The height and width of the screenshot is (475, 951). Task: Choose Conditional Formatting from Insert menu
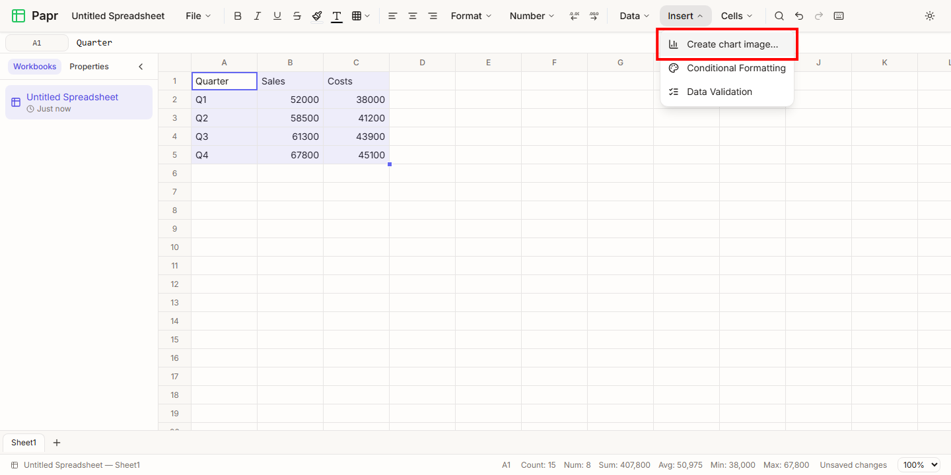(x=727, y=68)
